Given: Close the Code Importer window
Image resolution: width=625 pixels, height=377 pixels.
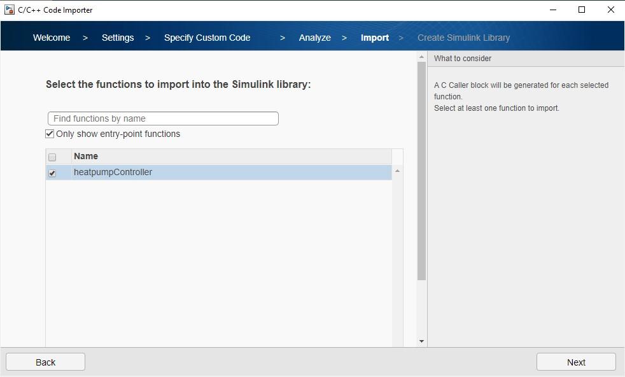Looking at the screenshot, I should tap(611, 10).
